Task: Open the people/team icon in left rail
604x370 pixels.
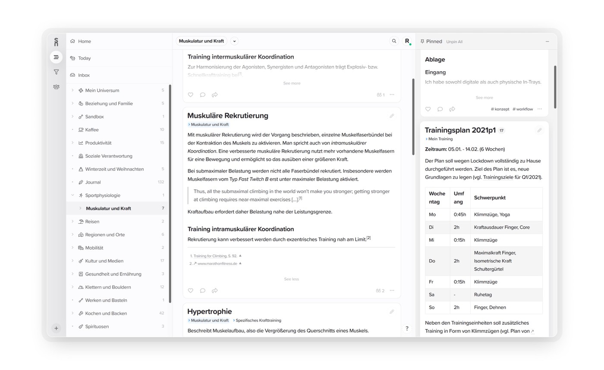Action: (x=56, y=87)
